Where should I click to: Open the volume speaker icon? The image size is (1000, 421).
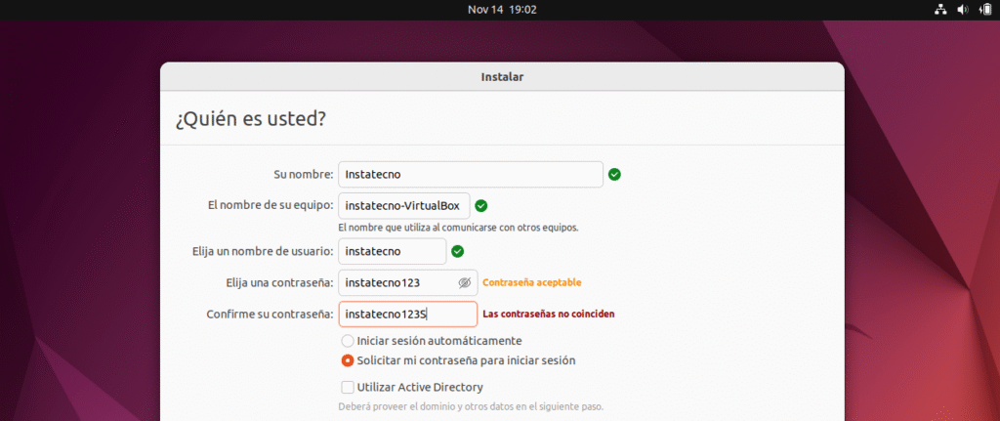(962, 10)
